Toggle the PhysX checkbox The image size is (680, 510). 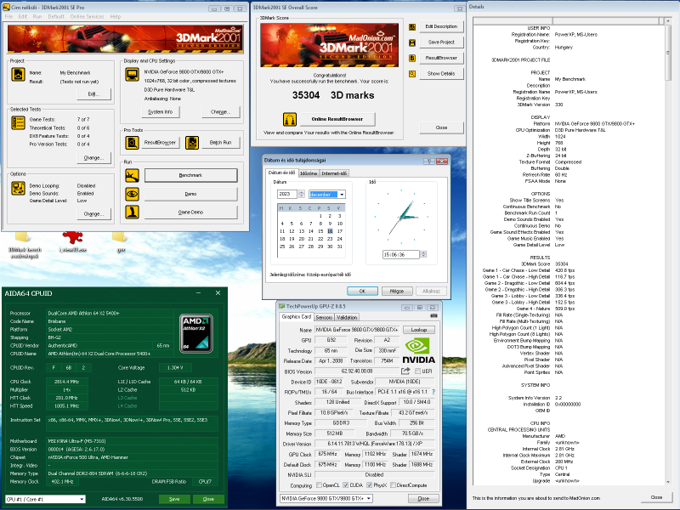[x=369, y=485]
